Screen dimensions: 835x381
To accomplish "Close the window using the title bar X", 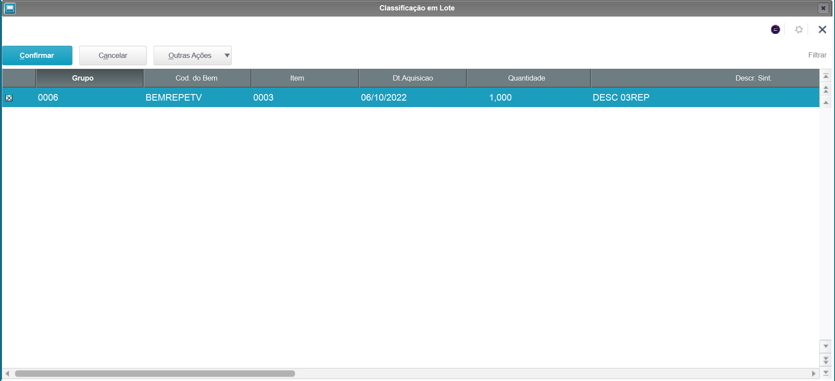I will 823,8.
